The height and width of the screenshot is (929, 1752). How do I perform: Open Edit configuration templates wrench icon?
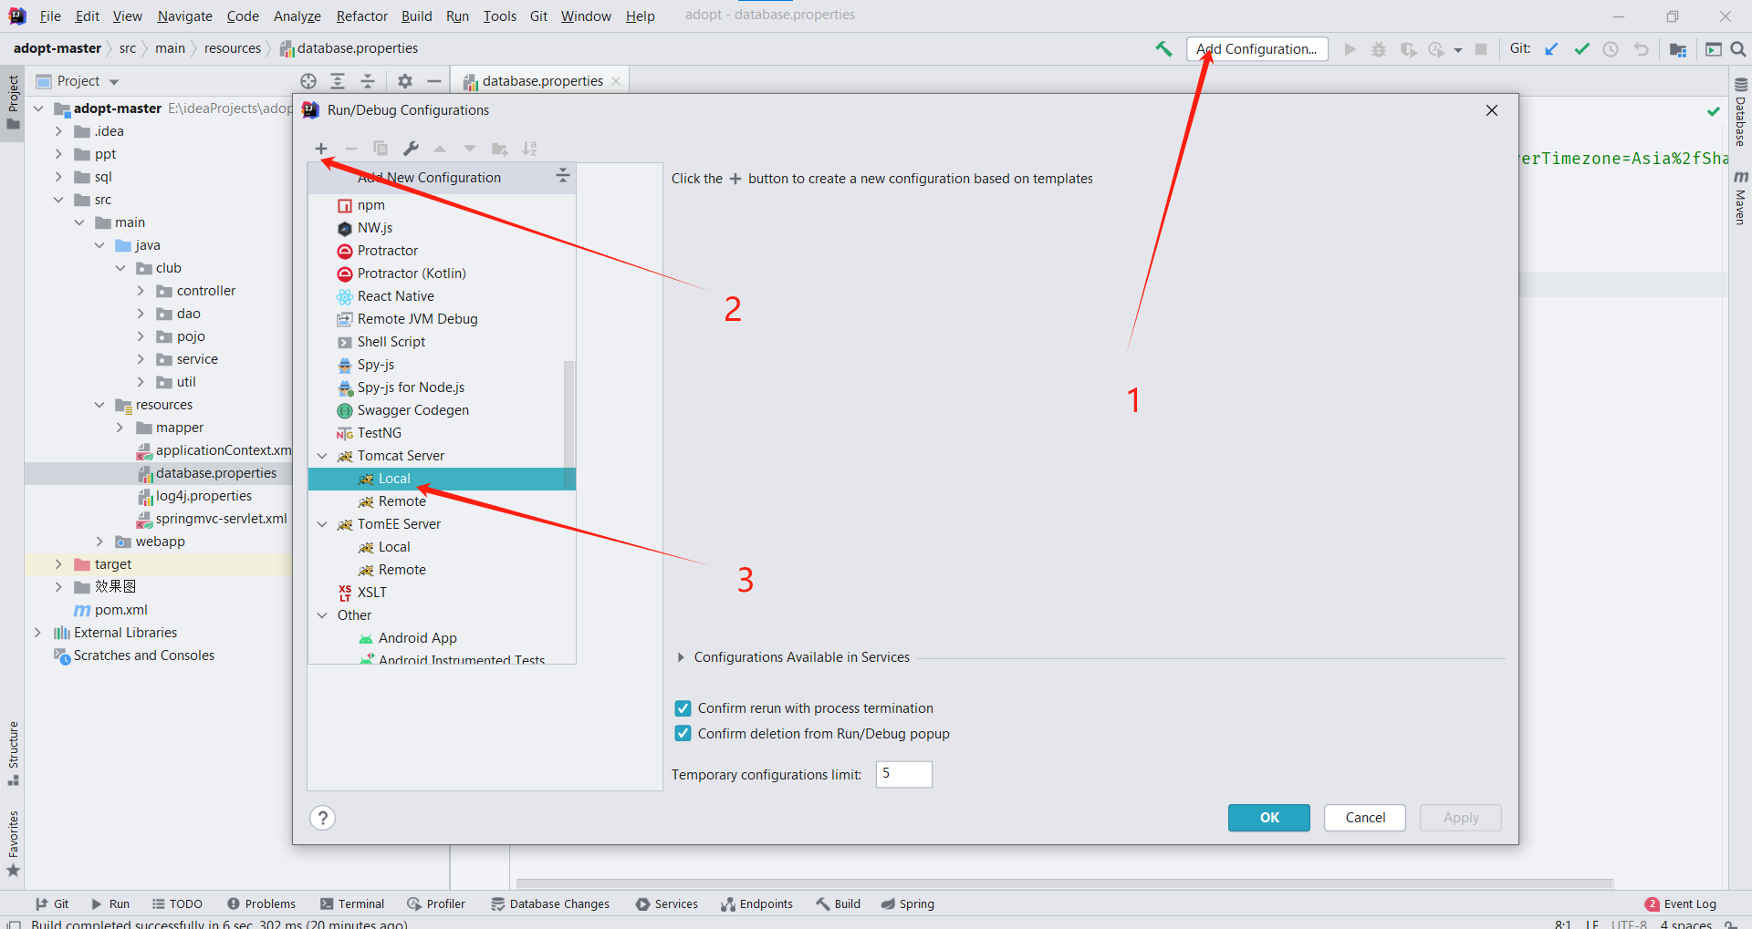[x=411, y=149]
